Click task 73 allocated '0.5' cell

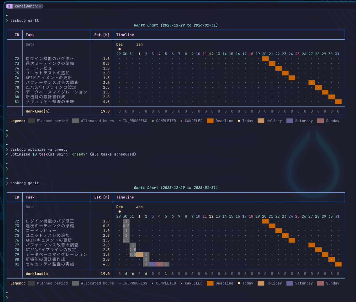[126, 226]
